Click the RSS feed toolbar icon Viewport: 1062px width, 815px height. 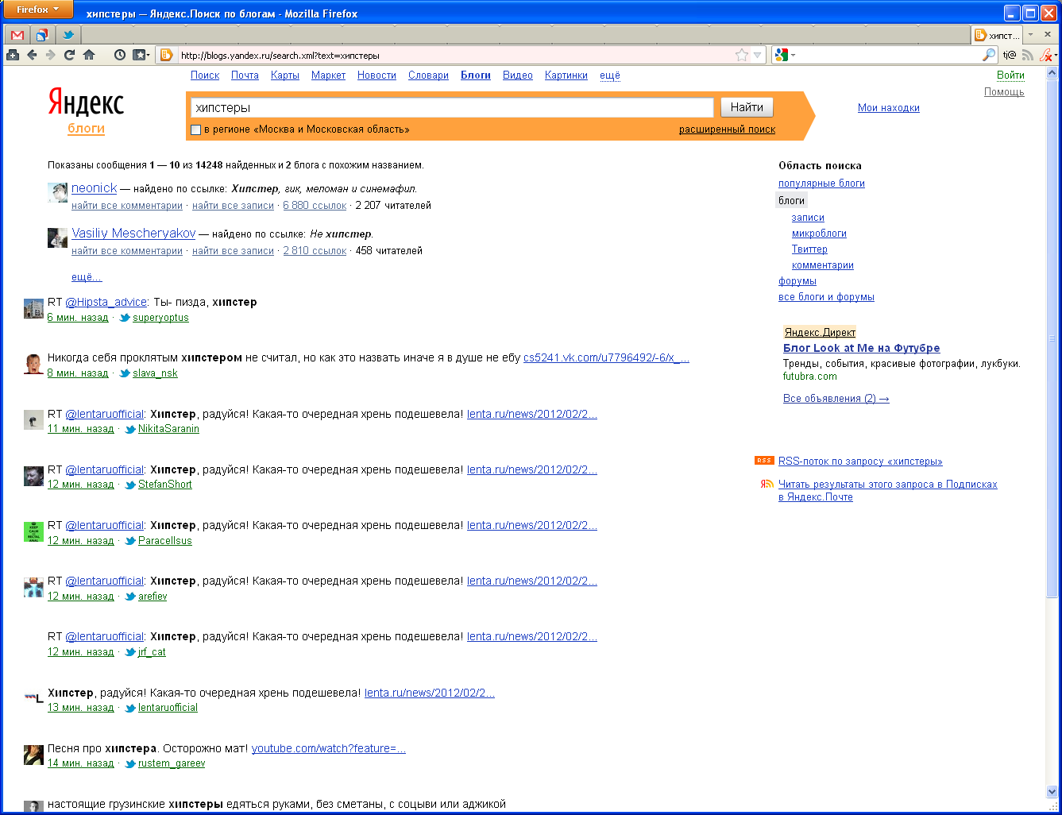[x=1028, y=55]
